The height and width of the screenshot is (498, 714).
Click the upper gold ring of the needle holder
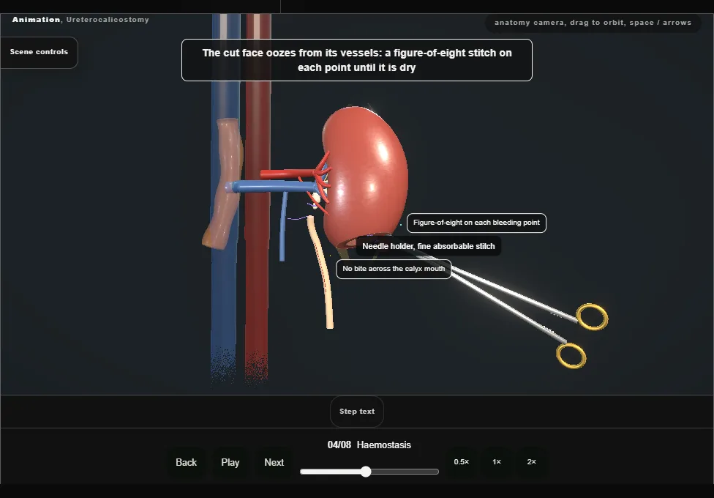(x=592, y=316)
